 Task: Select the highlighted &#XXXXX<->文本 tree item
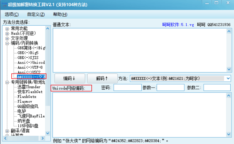(31, 77)
